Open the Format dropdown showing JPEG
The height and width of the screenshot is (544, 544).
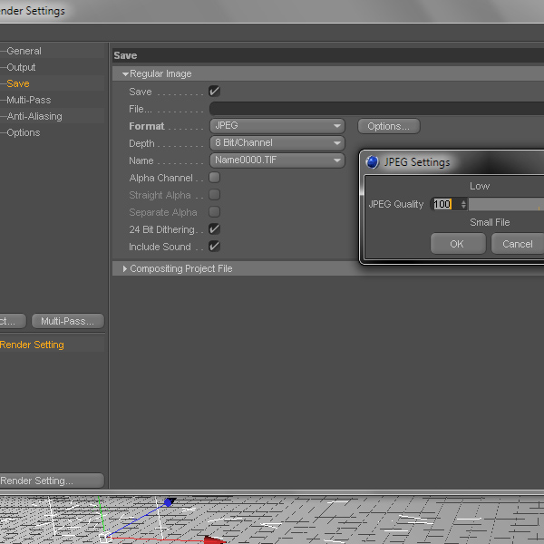[x=277, y=126]
